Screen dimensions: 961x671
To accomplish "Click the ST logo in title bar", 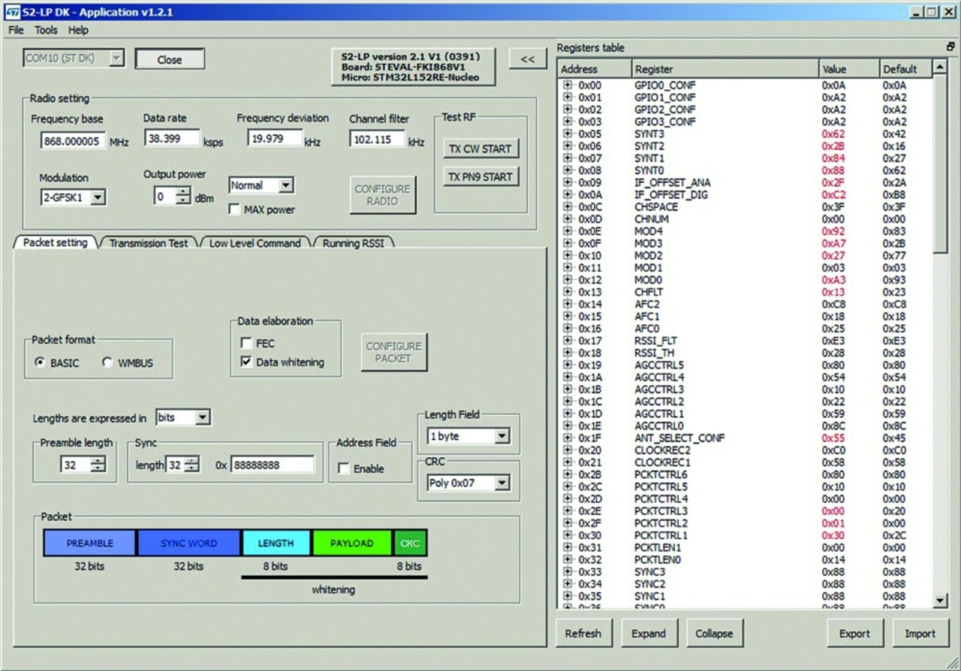I will tap(11, 12).
